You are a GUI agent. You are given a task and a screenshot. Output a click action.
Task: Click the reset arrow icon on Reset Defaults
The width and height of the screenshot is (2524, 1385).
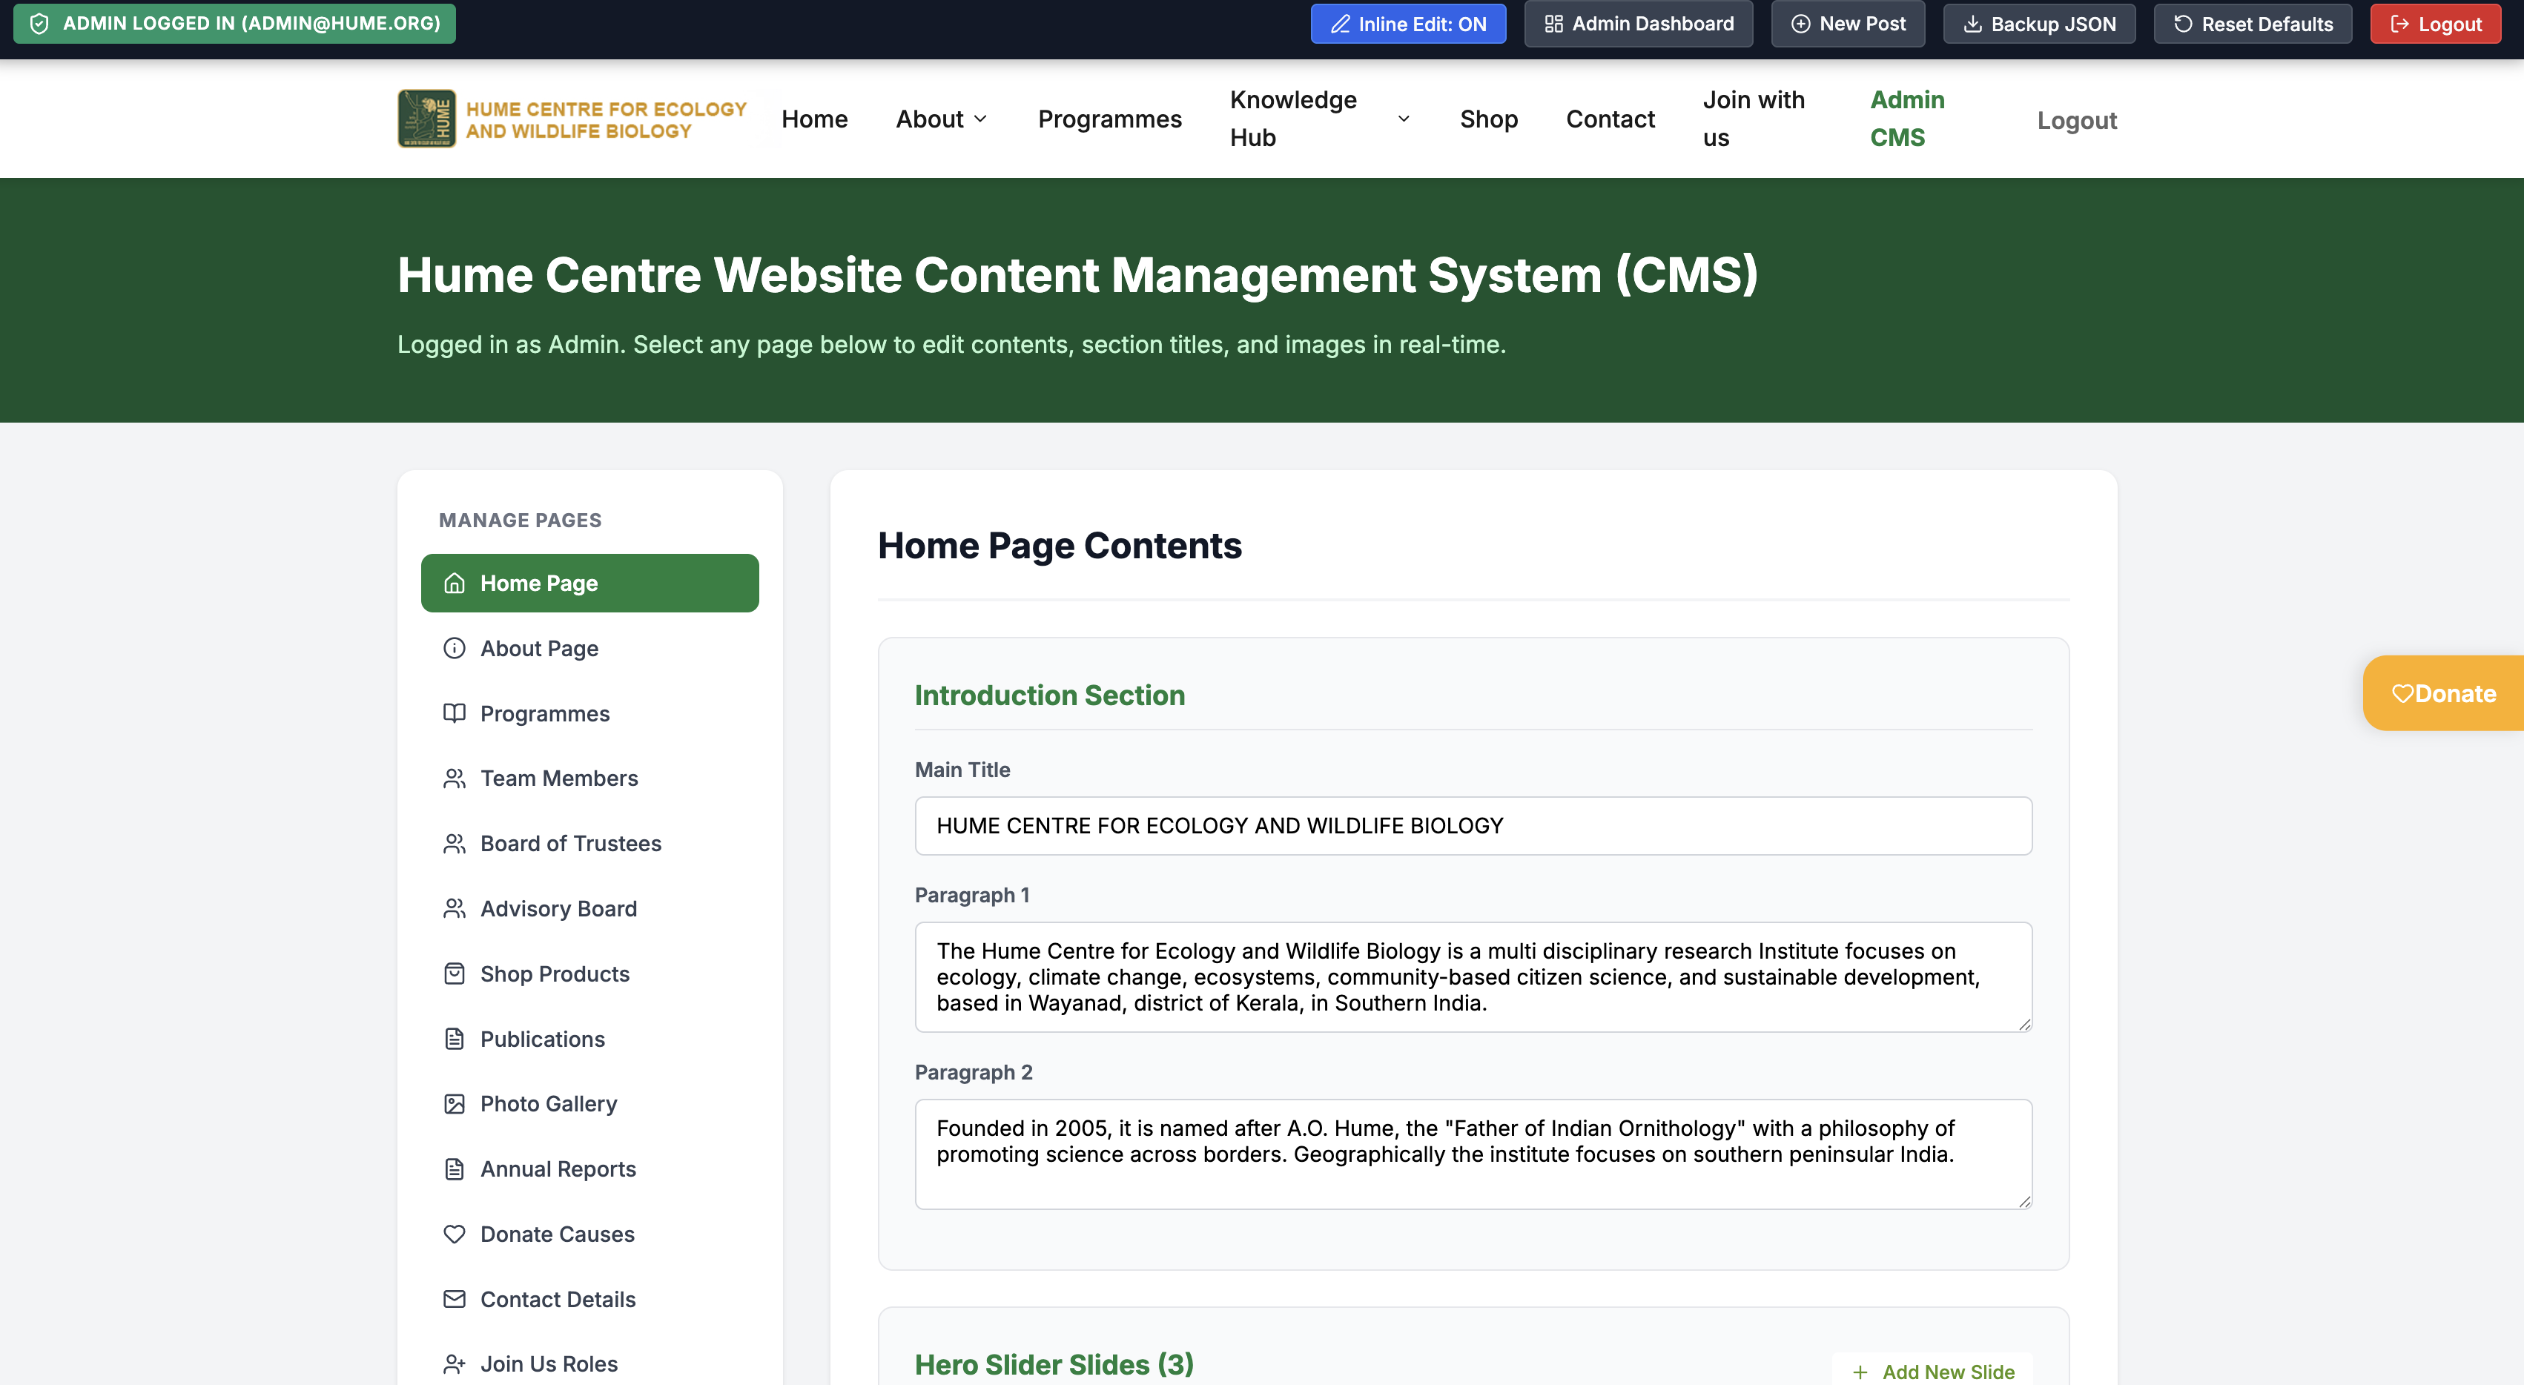(x=2182, y=24)
